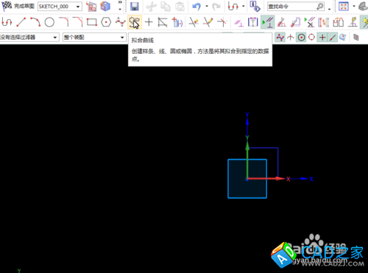Click the magnifier in the command search box
368x273 pixels.
click(320, 7)
